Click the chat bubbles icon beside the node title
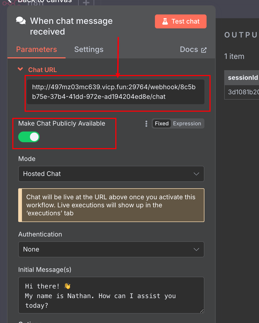 click(21, 21)
